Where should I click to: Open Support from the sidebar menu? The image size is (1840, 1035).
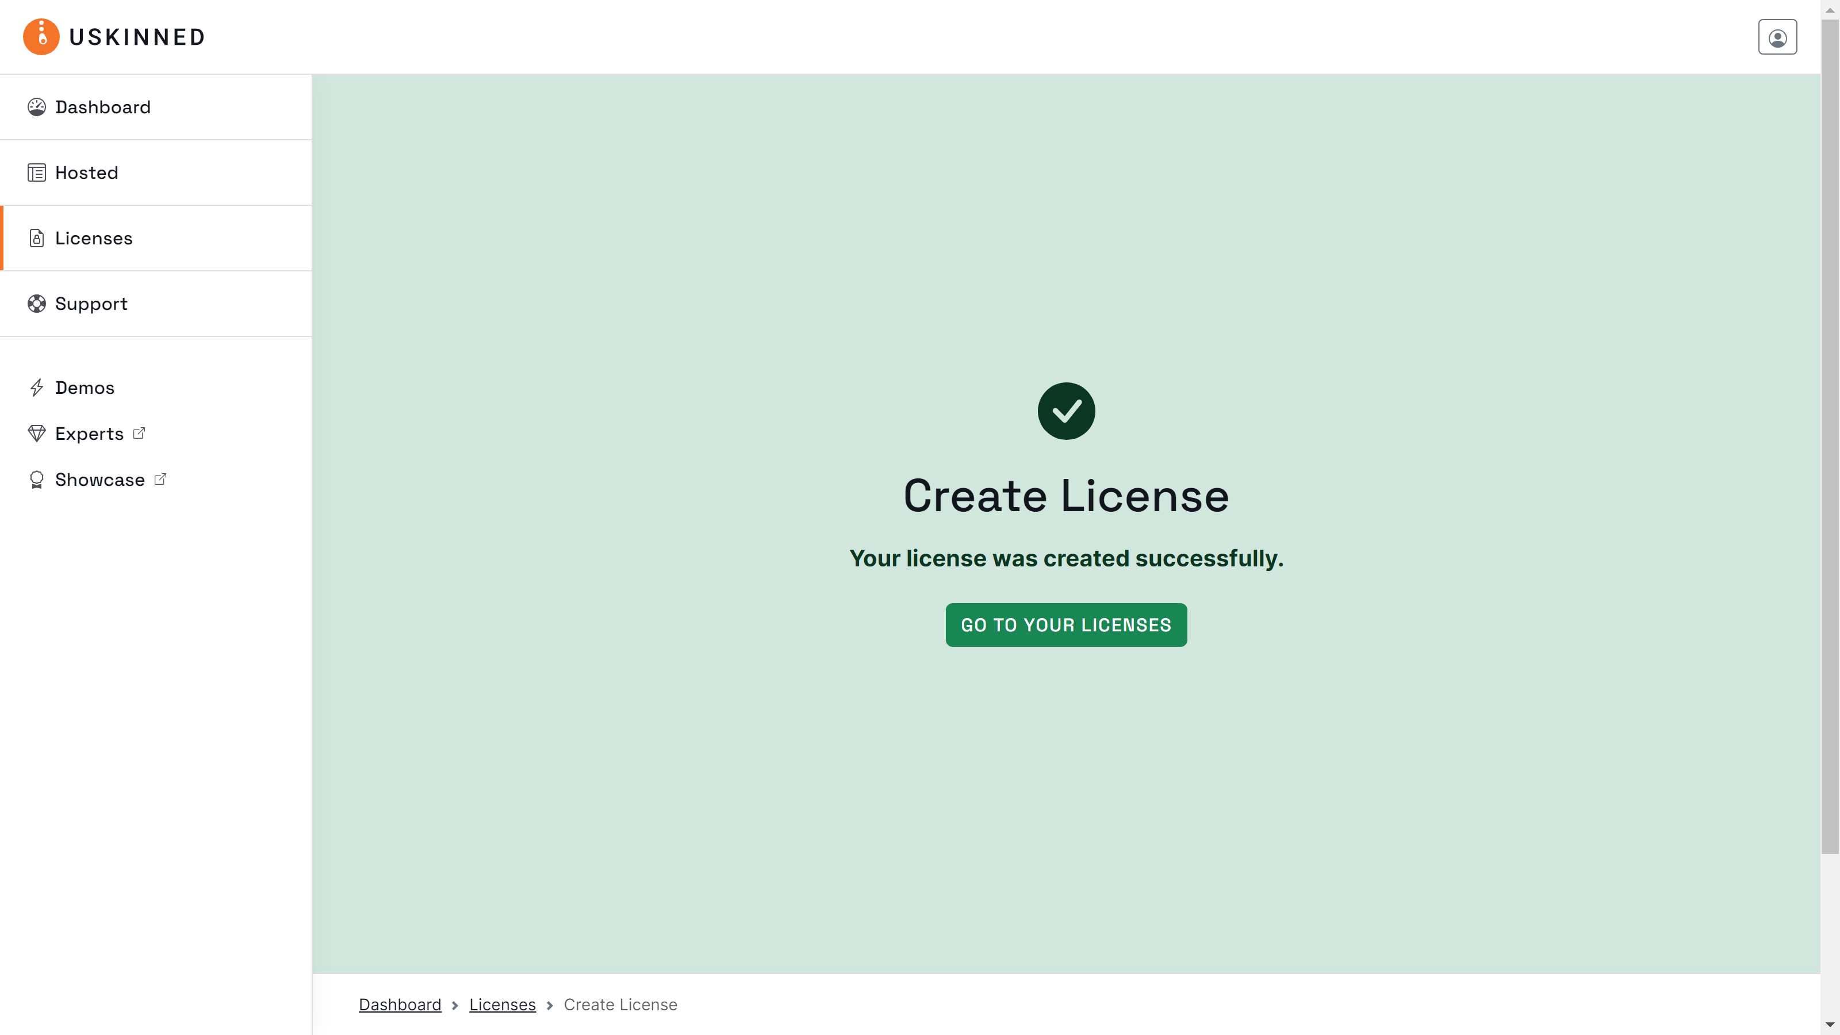[91, 304]
